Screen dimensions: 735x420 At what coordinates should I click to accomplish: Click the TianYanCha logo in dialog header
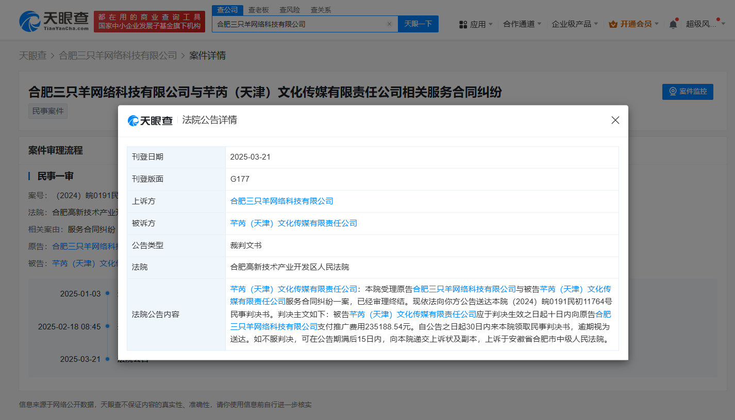pyautogui.click(x=151, y=120)
